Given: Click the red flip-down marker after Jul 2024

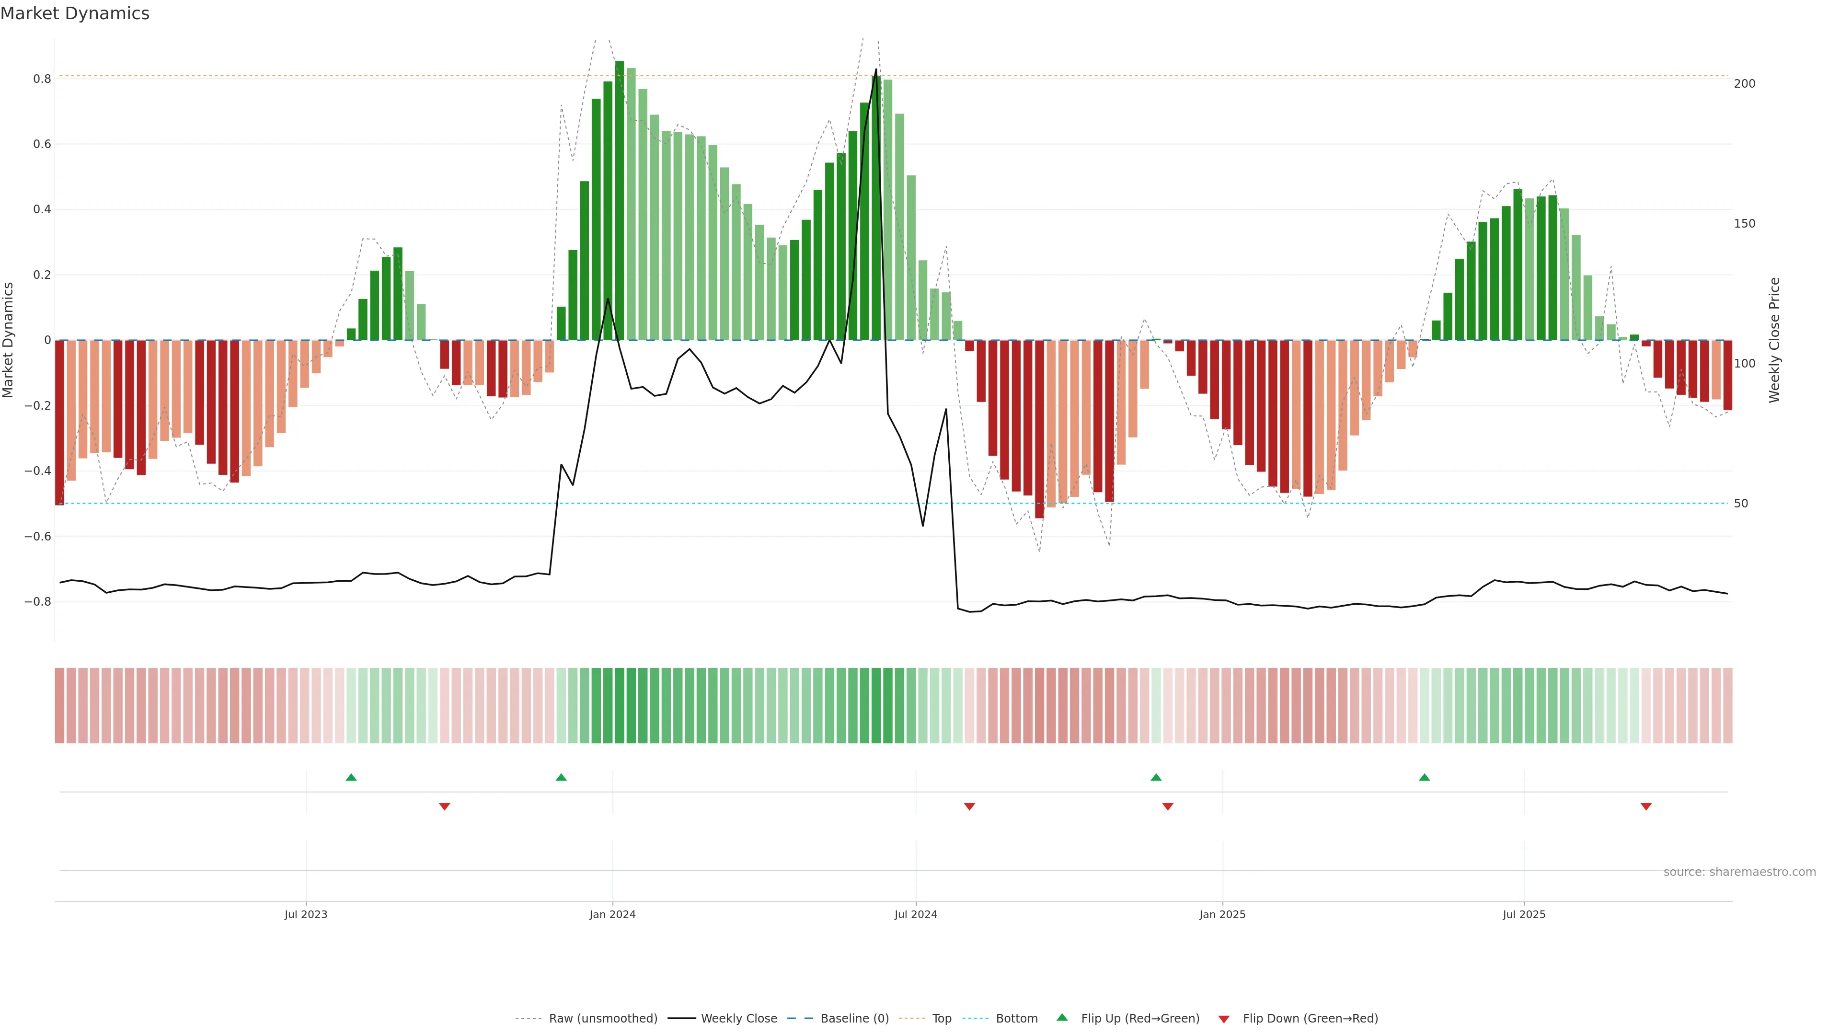Looking at the screenshot, I should (969, 806).
